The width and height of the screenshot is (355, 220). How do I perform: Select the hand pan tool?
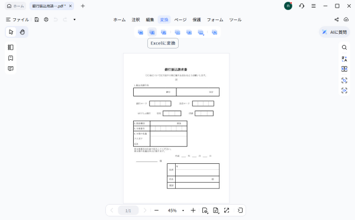[x=22, y=32]
